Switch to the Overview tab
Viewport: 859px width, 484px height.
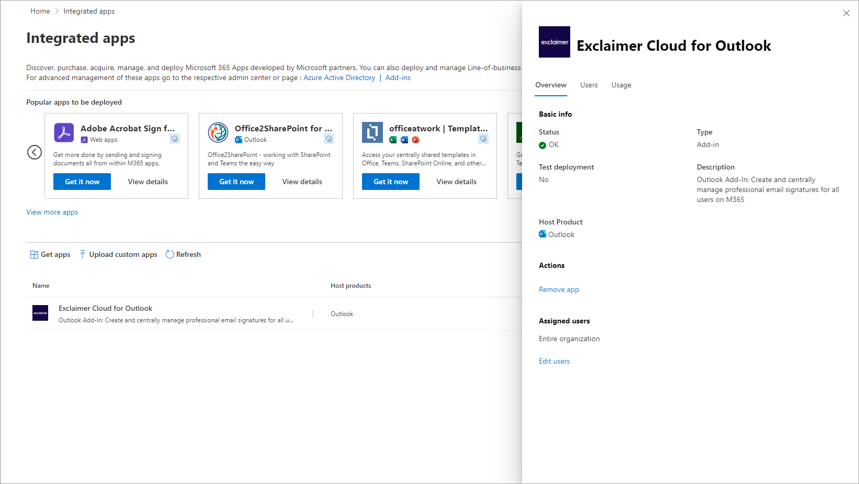[x=551, y=85]
